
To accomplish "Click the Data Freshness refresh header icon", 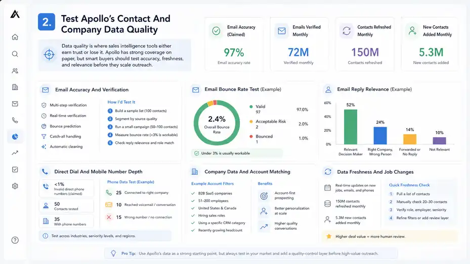I will pos(328,172).
